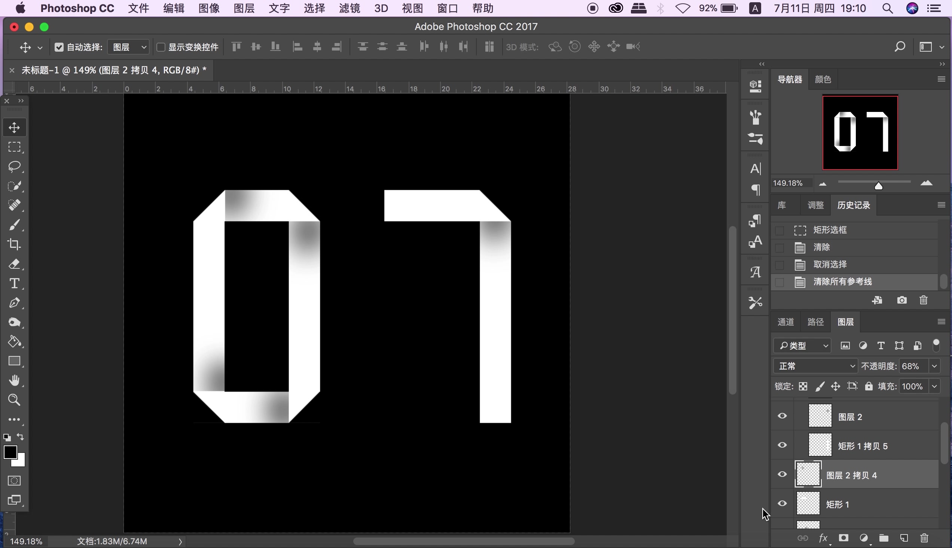Image resolution: width=952 pixels, height=548 pixels.
Task: Switch to the 通道 tab
Action: 785,322
